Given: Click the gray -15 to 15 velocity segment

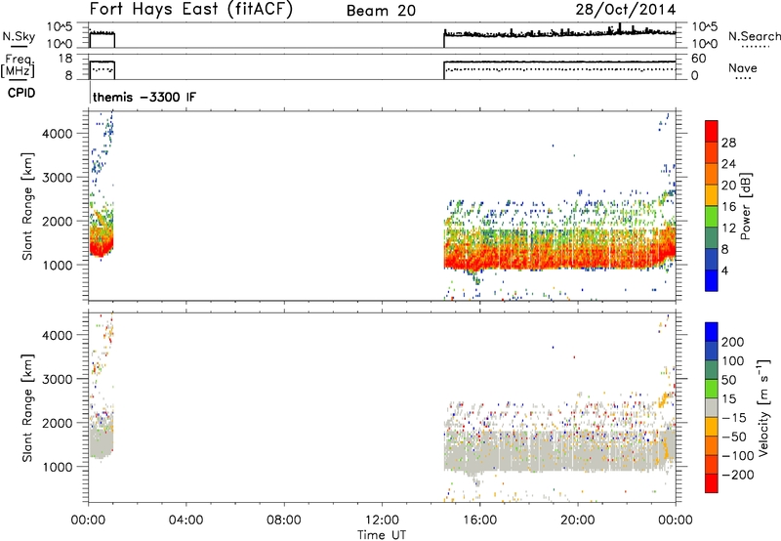Looking at the screenshot, I should 712,407.
